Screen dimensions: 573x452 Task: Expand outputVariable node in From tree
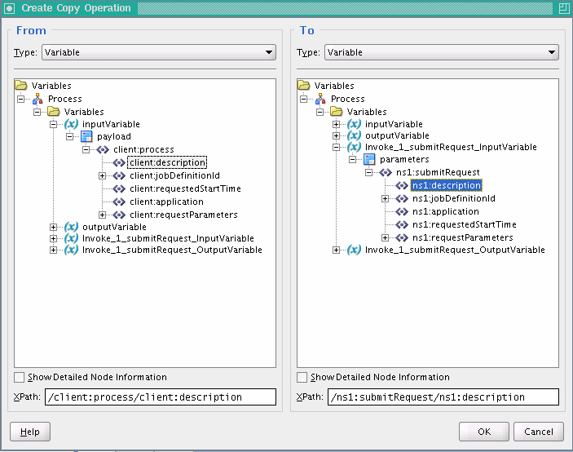coord(53,227)
